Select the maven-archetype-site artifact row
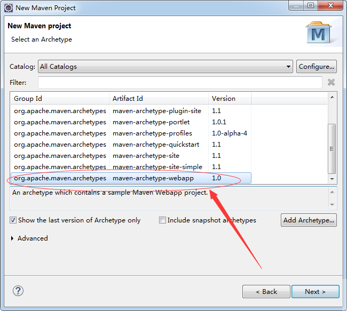The image size is (347, 311). pyautogui.click(x=131, y=156)
